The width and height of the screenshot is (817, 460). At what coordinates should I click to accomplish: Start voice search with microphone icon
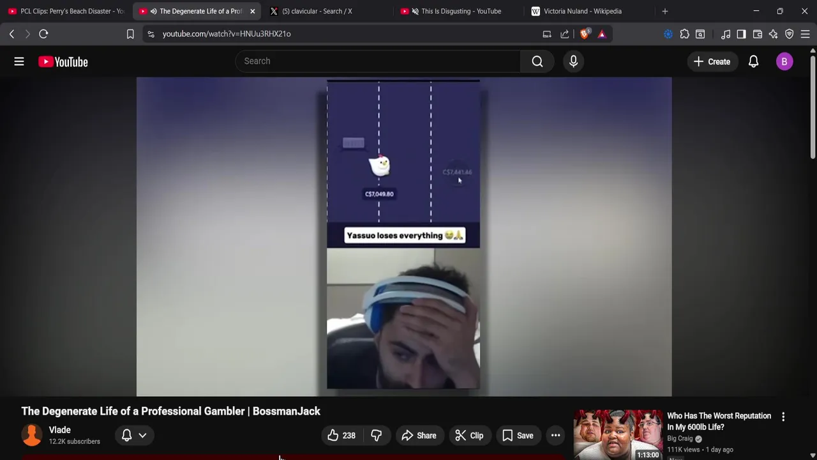573,61
